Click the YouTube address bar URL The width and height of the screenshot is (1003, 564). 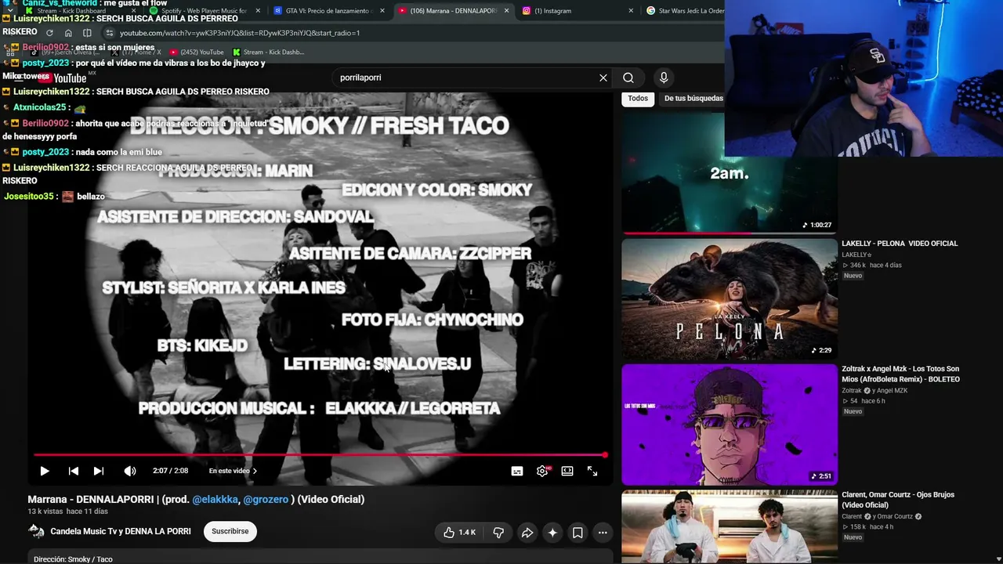coord(240,33)
